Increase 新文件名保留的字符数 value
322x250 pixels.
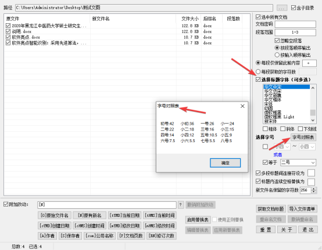point(314,189)
